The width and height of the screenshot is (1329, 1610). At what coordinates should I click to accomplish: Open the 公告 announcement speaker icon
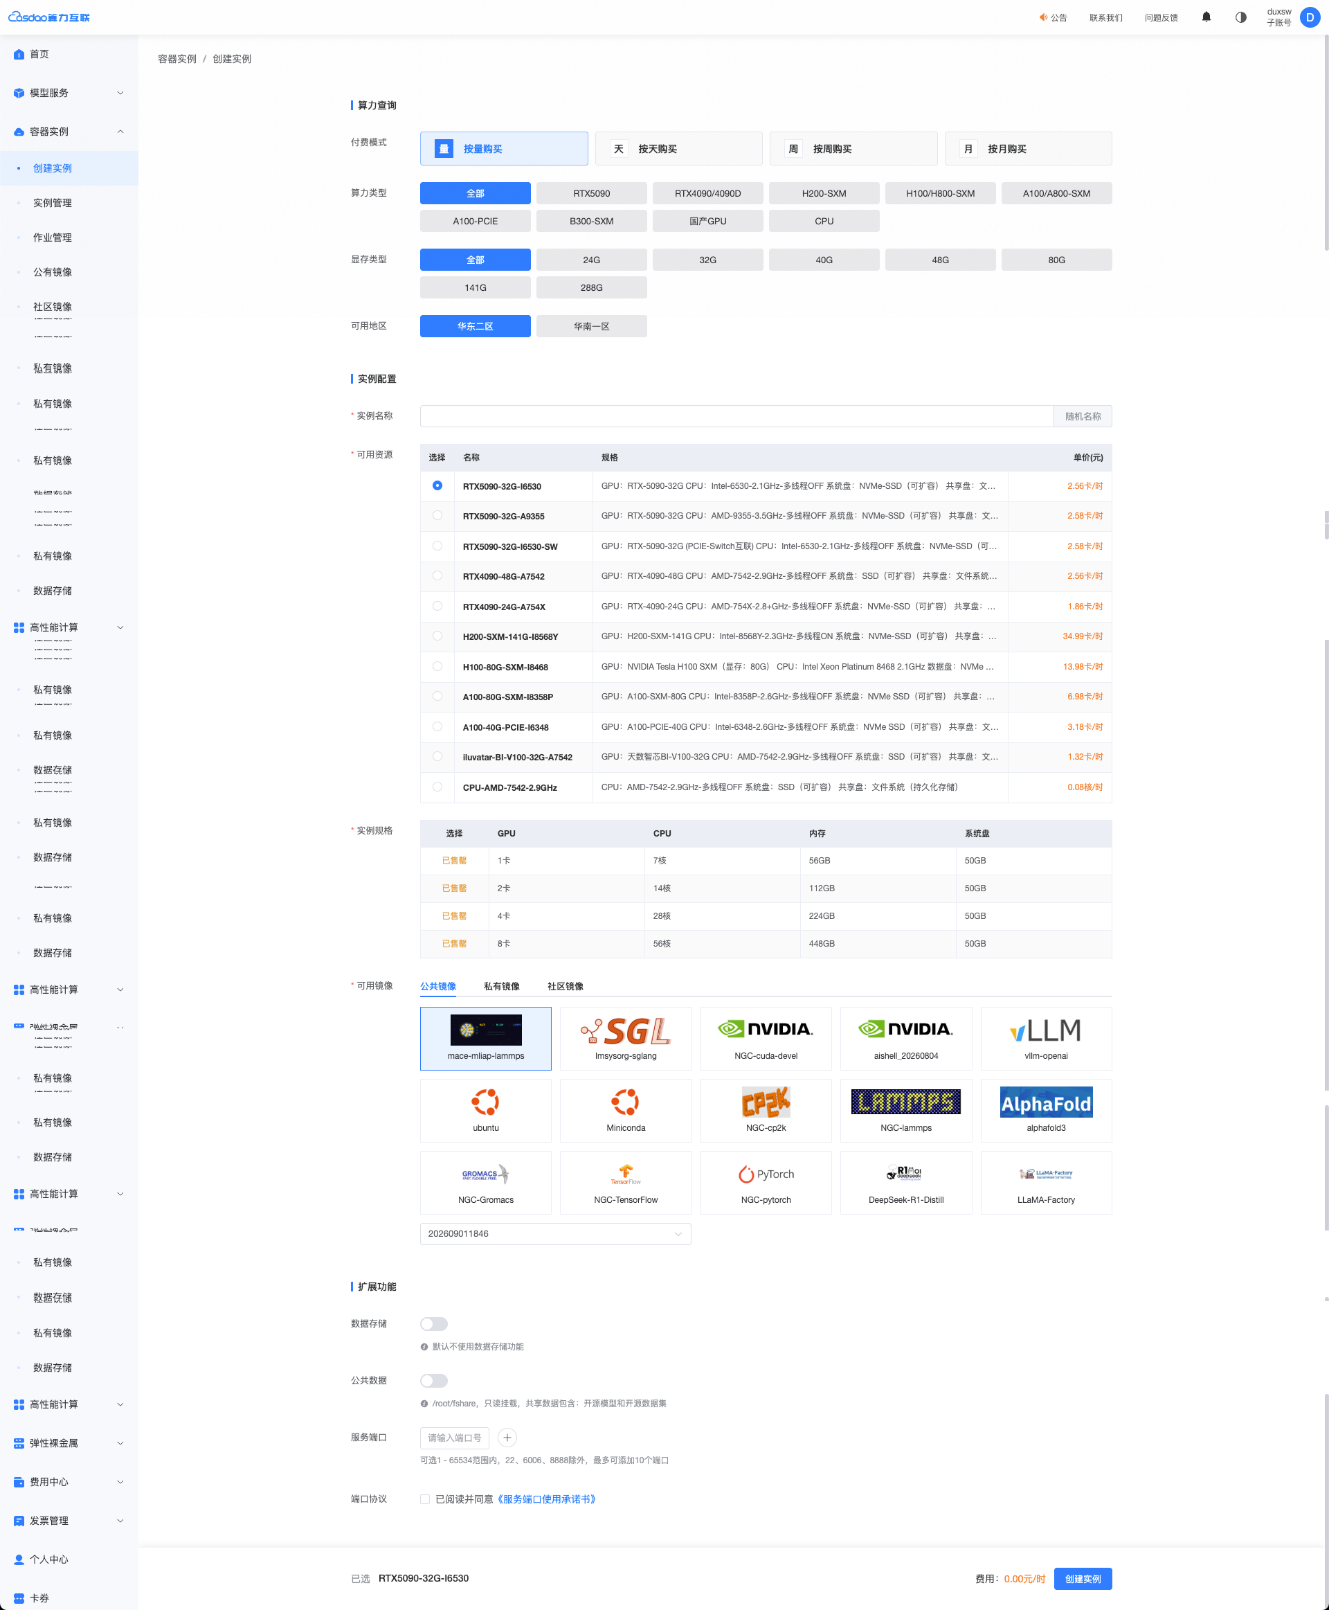(1042, 17)
